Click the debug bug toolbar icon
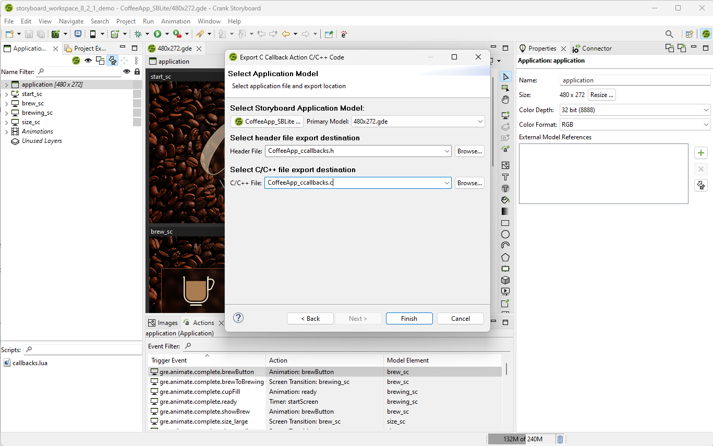The image size is (713, 446). (138, 34)
